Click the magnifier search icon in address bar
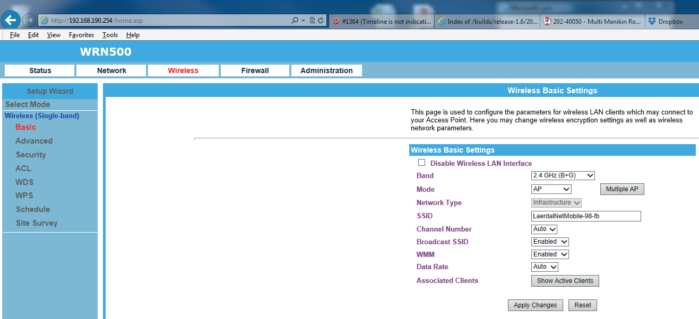 [295, 21]
